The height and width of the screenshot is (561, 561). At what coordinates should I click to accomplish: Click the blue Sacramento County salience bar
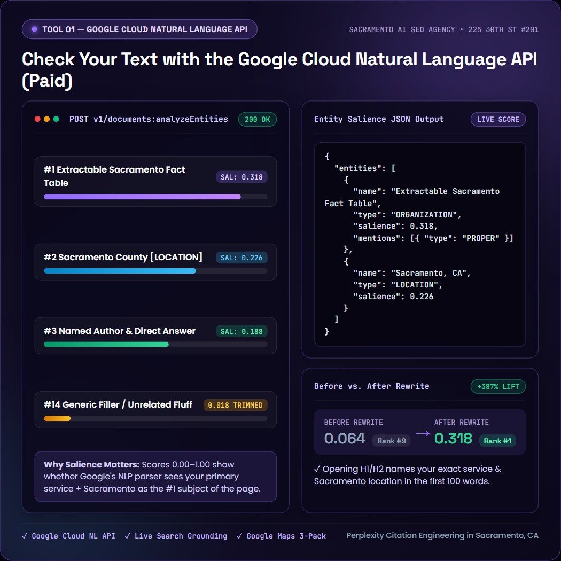point(120,271)
